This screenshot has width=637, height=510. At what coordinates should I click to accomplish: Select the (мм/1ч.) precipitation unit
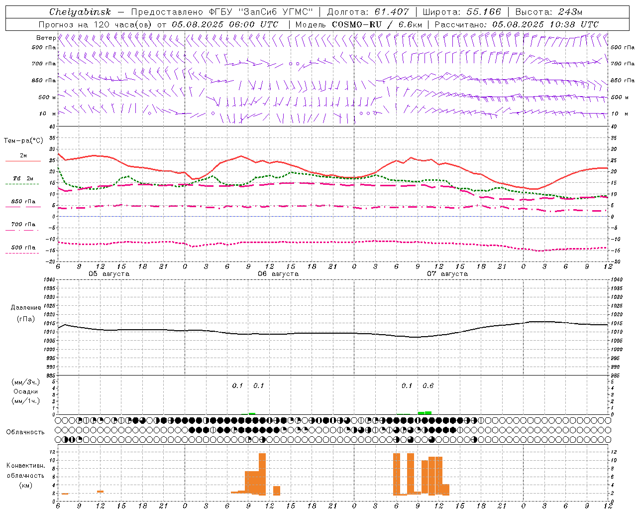coord(26,401)
